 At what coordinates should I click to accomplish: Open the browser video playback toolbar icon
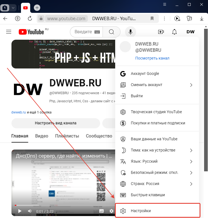point(177,18)
